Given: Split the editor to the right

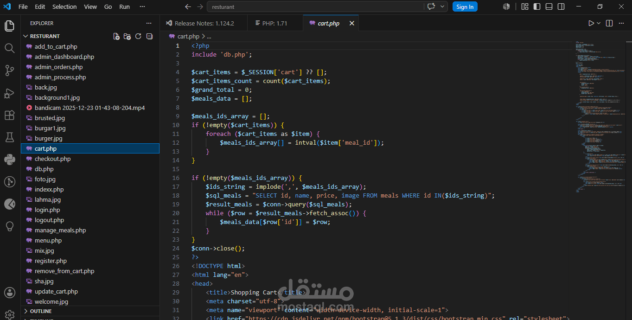Looking at the screenshot, I should tap(609, 23).
